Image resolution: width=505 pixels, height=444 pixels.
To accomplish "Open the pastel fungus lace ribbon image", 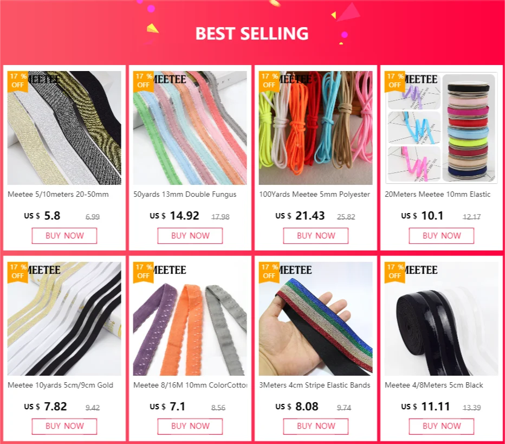I will (x=190, y=128).
